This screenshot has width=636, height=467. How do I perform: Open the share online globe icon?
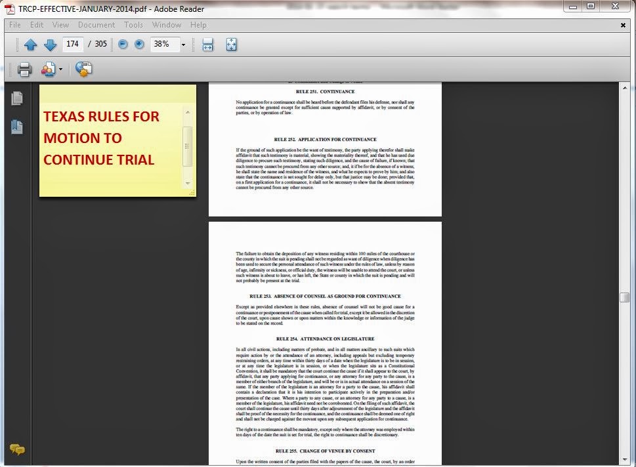[x=83, y=70]
